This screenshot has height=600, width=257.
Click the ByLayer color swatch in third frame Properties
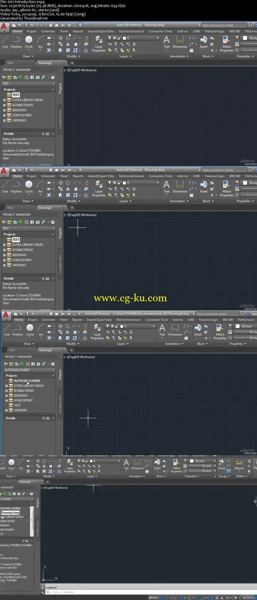[236, 326]
